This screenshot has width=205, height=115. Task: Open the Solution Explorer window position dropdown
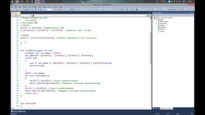click(x=190, y=13)
